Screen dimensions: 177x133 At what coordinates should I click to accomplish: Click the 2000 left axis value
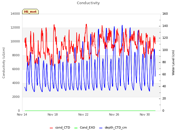[16, 97]
